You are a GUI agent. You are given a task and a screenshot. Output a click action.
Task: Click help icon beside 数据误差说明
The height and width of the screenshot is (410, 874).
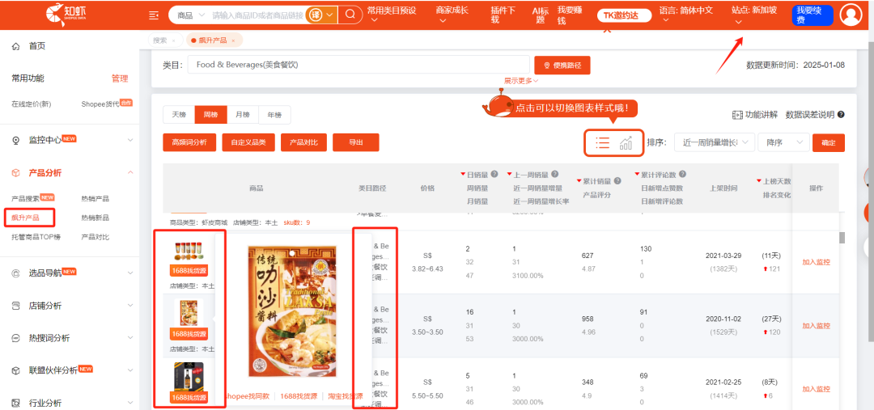(x=841, y=115)
